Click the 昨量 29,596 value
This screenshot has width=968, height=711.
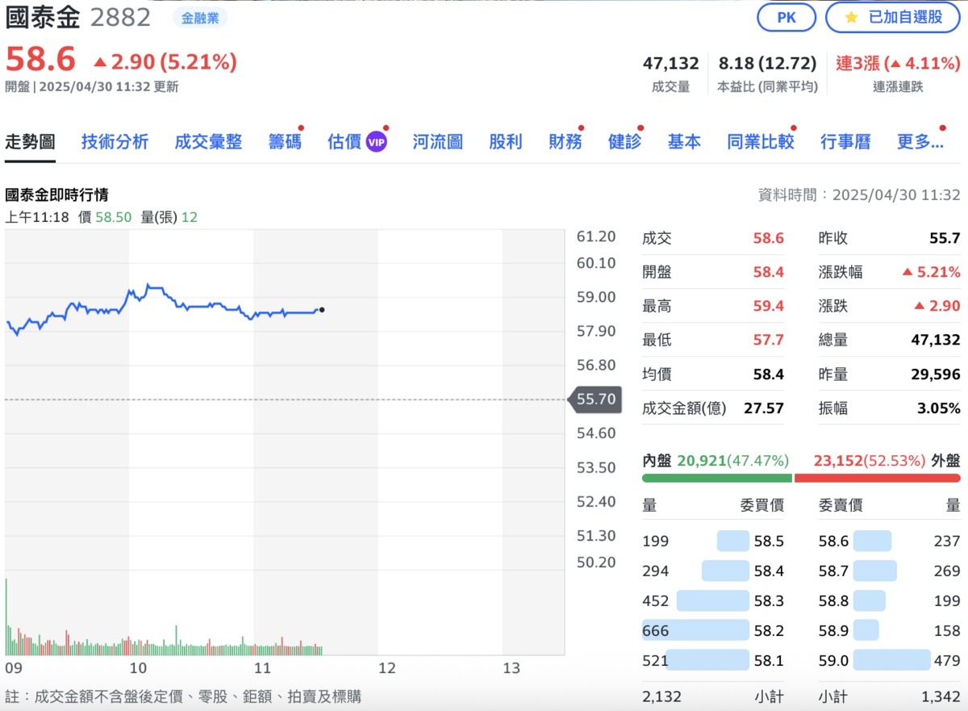(x=936, y=374)
